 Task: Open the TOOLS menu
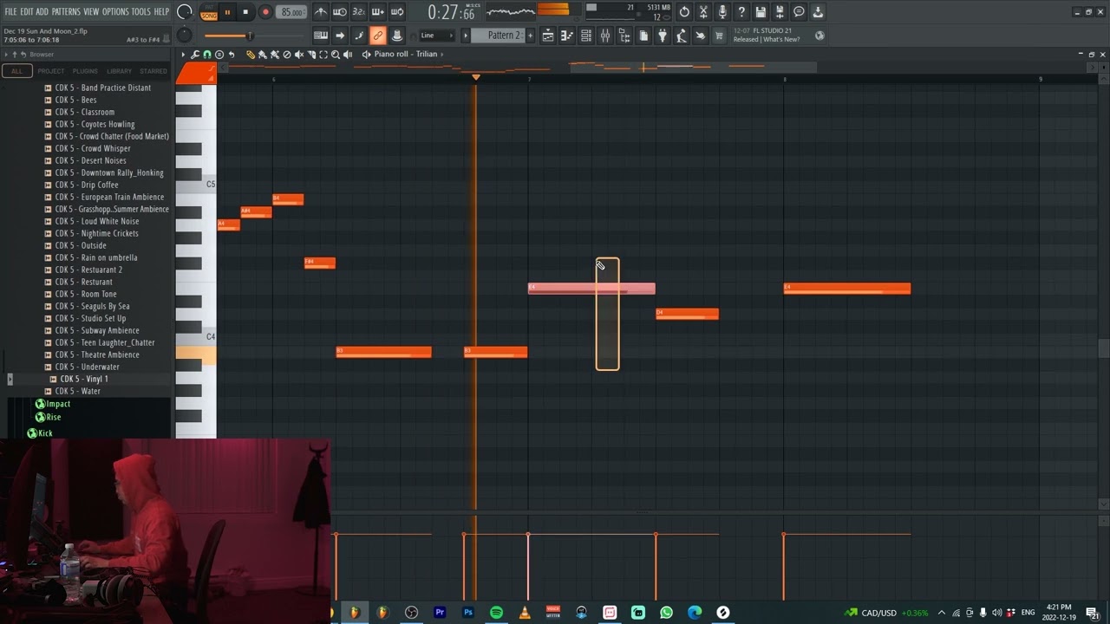pyautogui.click(x=140, y=11)
